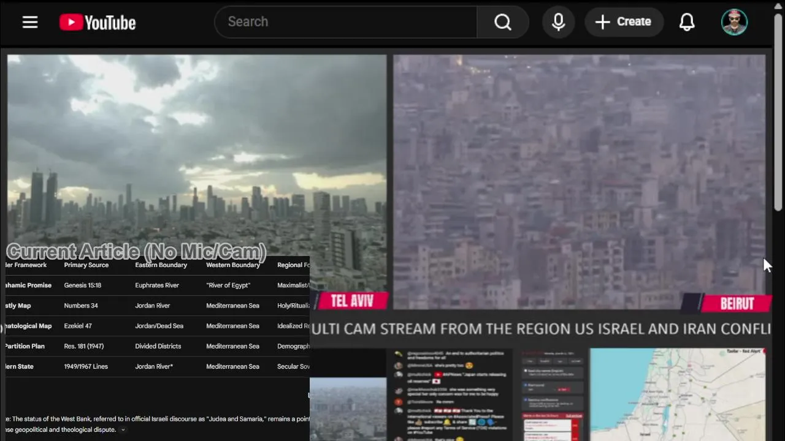This screenshot has width=785, height=441.
Task: Click the Ezekiel 47 cell
Action: [x=79, y=326]
